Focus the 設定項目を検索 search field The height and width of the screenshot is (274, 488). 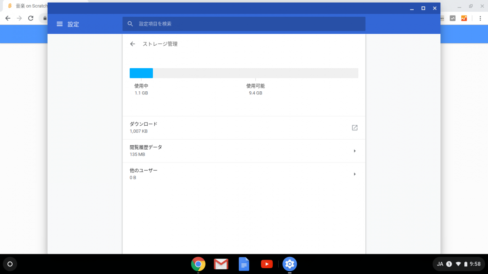coord(244,24)
